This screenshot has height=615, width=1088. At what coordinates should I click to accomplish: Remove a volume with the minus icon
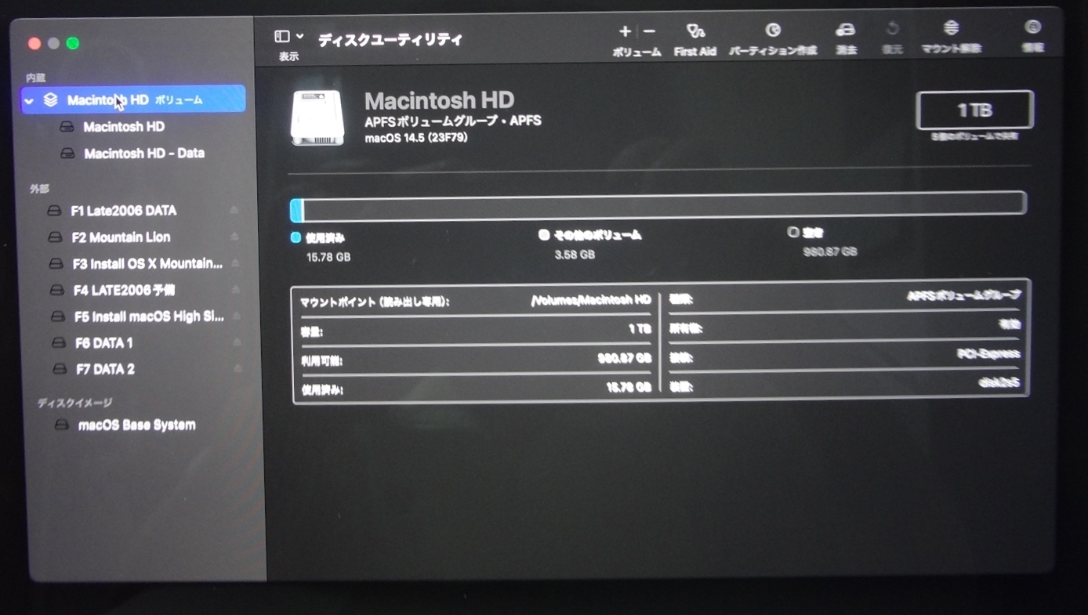[x=649, y=31]
